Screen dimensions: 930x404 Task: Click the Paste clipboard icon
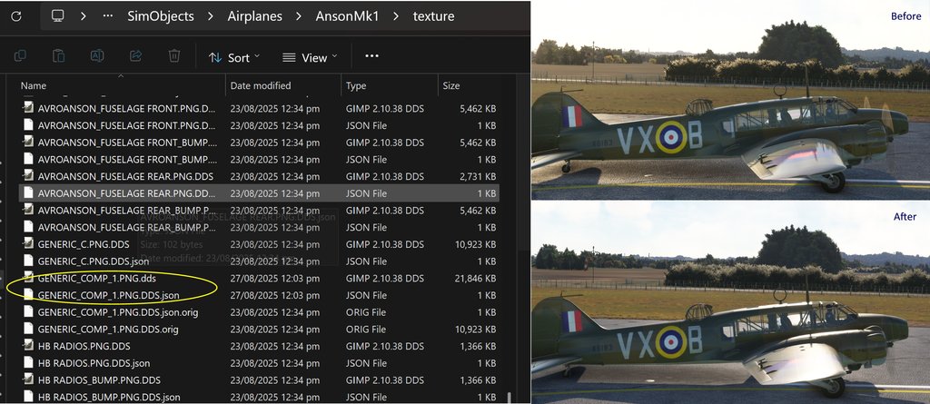[58, 55]
